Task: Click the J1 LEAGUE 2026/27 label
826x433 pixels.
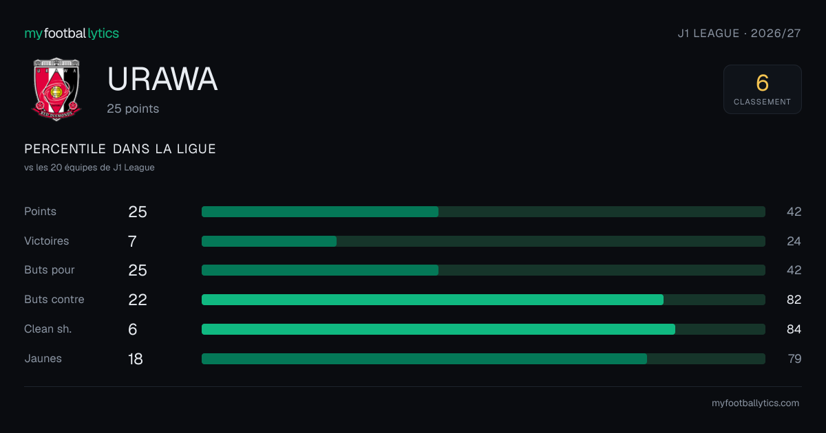Action: click(739, 33)
